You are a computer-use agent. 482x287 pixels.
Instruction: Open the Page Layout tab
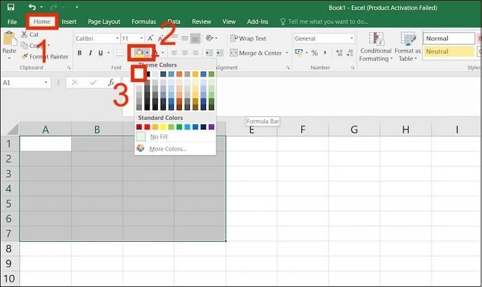104,22
